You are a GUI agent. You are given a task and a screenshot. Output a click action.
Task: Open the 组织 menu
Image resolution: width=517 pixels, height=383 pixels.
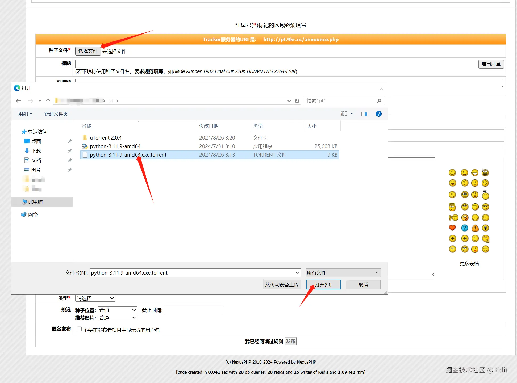(25, 114)
